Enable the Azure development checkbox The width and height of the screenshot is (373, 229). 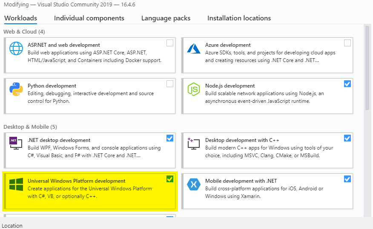coord(347,43)
